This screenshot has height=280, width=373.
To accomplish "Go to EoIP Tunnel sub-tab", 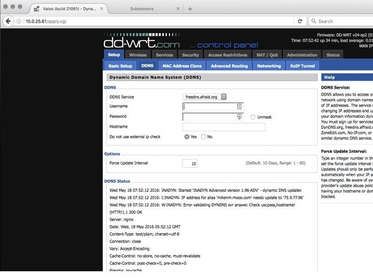I will tap(302, 66).
